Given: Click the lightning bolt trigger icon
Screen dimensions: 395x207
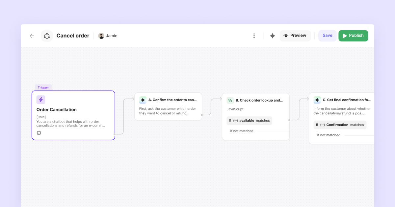Looking at the screenshot, I should click(41, 100).
